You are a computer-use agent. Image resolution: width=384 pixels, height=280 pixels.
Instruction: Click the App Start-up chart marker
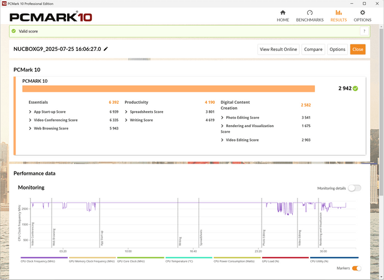[x=102, y=238]
